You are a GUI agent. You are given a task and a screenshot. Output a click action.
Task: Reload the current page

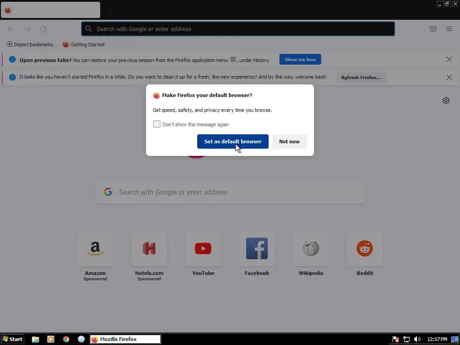click(43, 29)
